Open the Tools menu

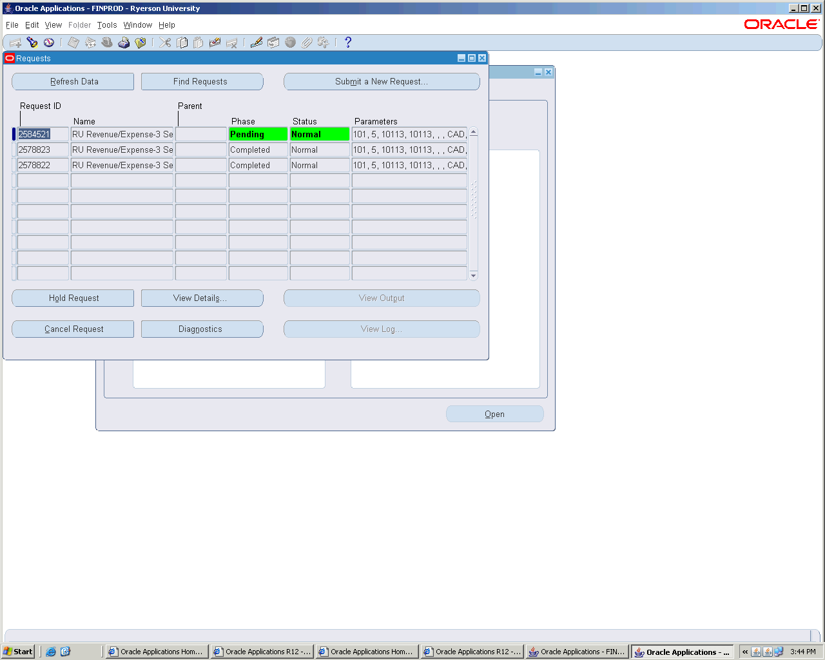click(107, 25)
